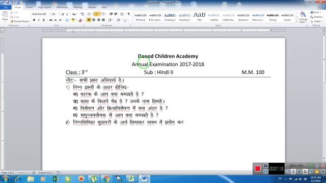Viewport: 326px width, 183px height.
Task: Click Save in Quick Access Toolbar
Action: click(8, 2)
